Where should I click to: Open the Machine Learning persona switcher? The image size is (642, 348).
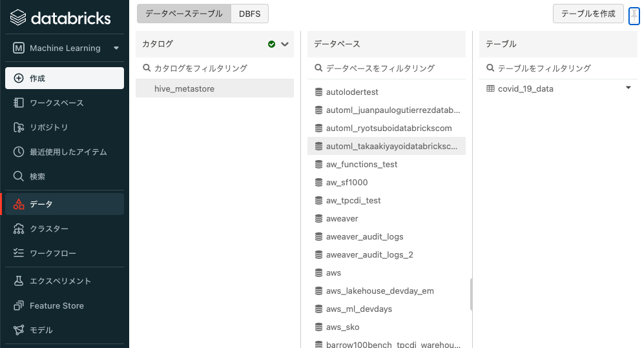65,48
